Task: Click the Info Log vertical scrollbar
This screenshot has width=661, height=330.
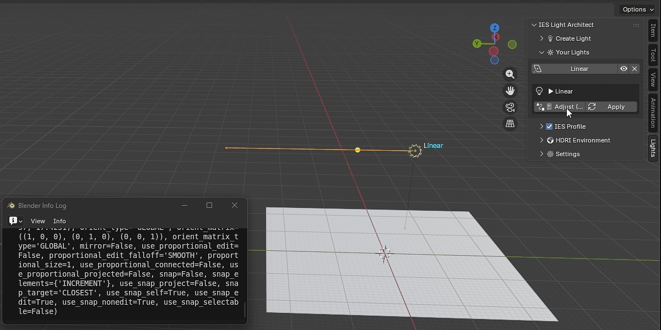Action: [245, 309]
